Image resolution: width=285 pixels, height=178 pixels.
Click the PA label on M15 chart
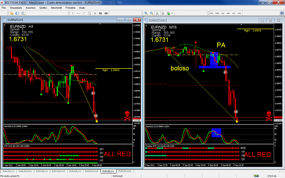[x=221, y=45]
